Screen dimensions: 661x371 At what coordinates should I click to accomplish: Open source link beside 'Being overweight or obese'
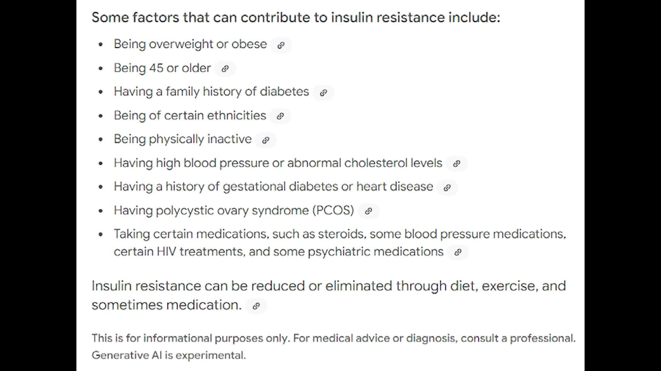click(281, 45)
